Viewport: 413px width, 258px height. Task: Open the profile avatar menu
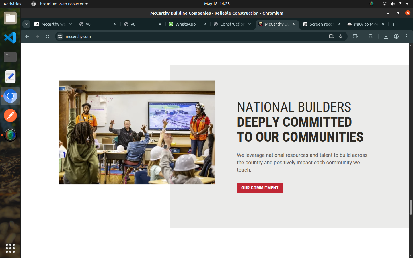click(396, 36)
